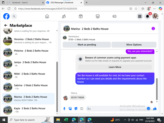Click the site information lock icon
The width and height of the screenshot is (164, 123).
[15, 9]
